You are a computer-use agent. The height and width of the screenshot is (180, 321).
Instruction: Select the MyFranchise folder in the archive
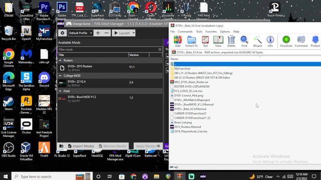point(182,68)
